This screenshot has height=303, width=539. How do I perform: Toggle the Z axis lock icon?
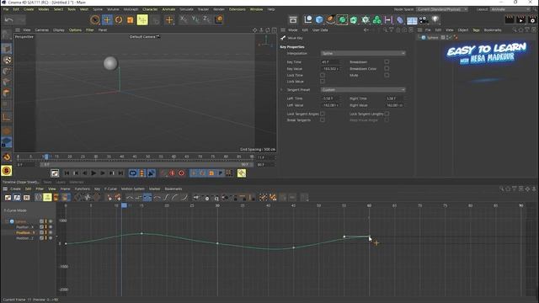point(206,19)
